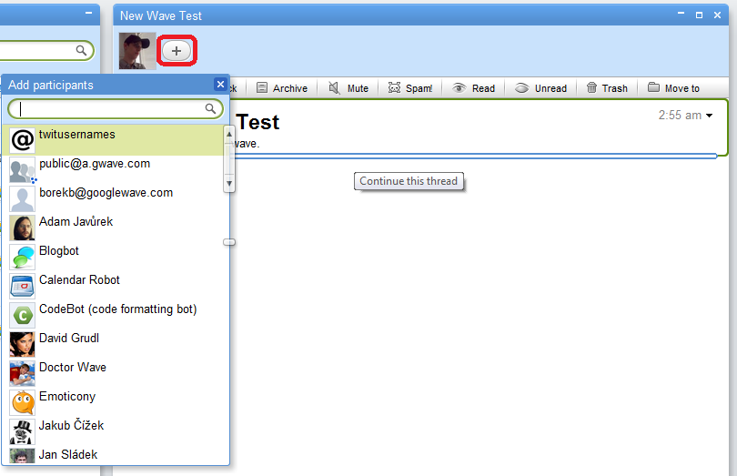This screenshot has height=476, width=737.
Task: Click the folder icon beside Move to
Action: 653,87
